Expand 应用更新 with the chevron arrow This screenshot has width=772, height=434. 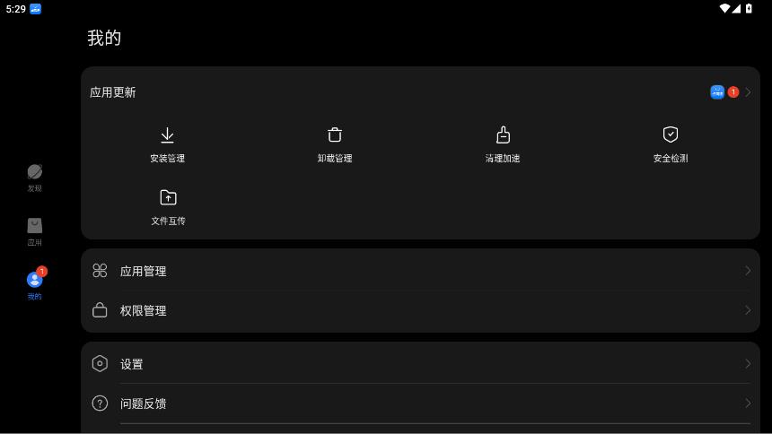coord(749,92)
